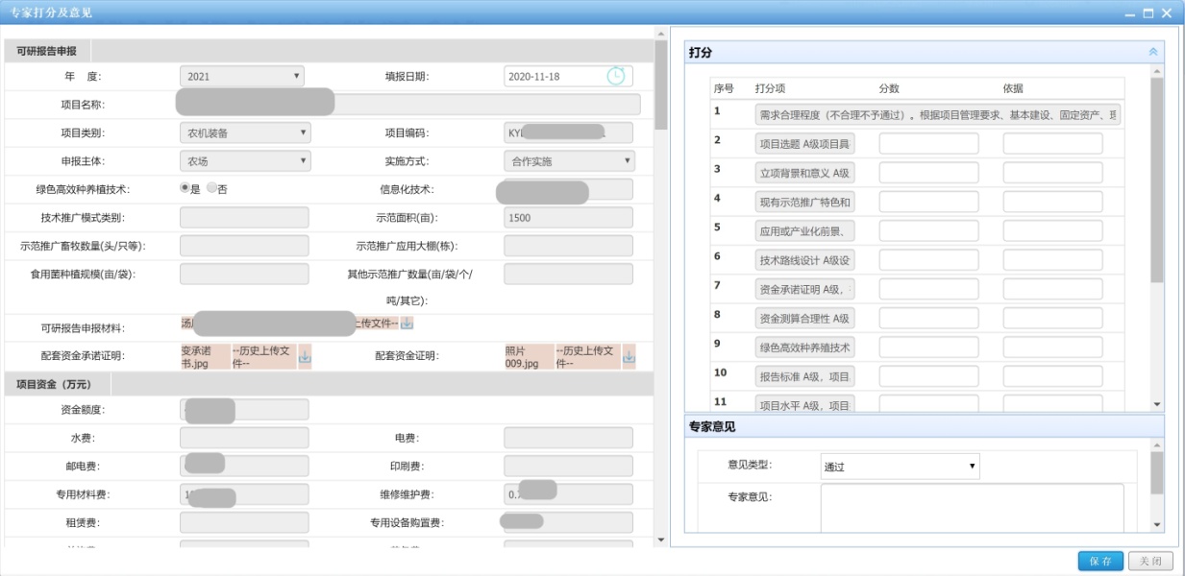The image size is (1185, 576).
Task: Click the 项目名称 input field
Action: pyautogui.click(x=409, y=105)
